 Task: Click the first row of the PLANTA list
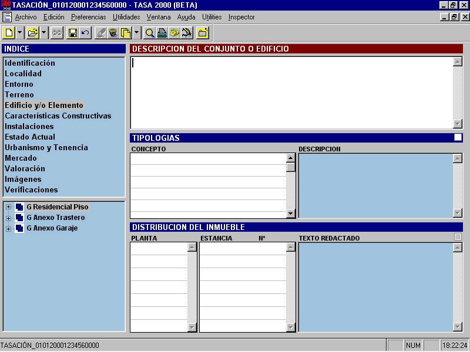click(159, 249)
